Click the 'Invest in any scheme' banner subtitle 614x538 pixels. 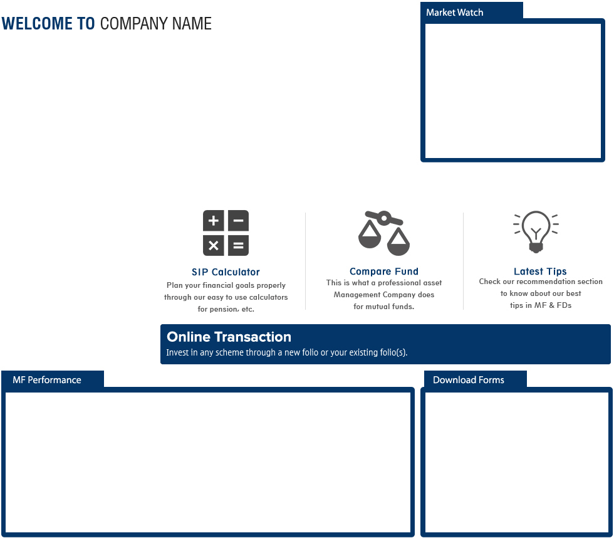[x=286, y=352]
